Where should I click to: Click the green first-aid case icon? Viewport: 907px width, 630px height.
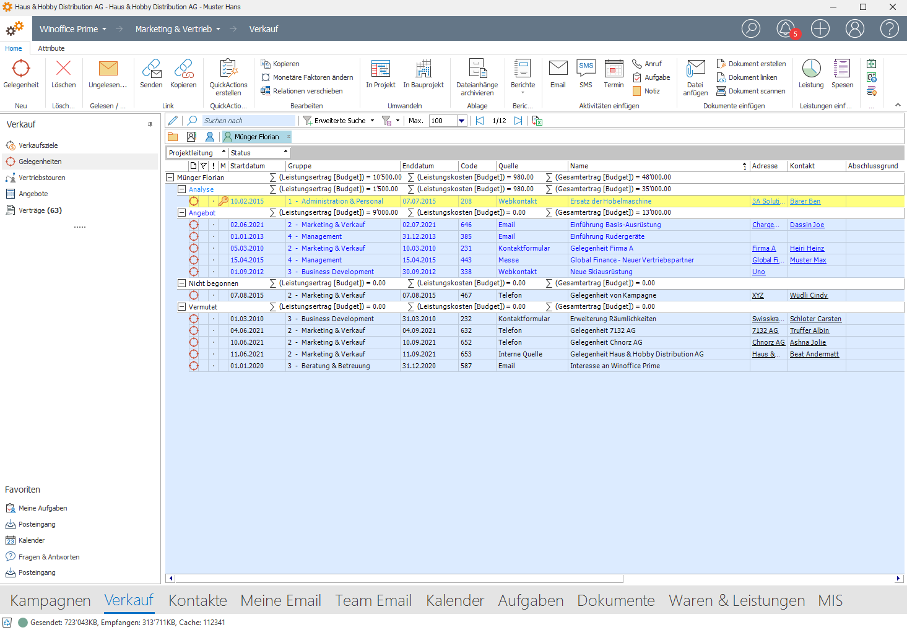tap(871, 64)
